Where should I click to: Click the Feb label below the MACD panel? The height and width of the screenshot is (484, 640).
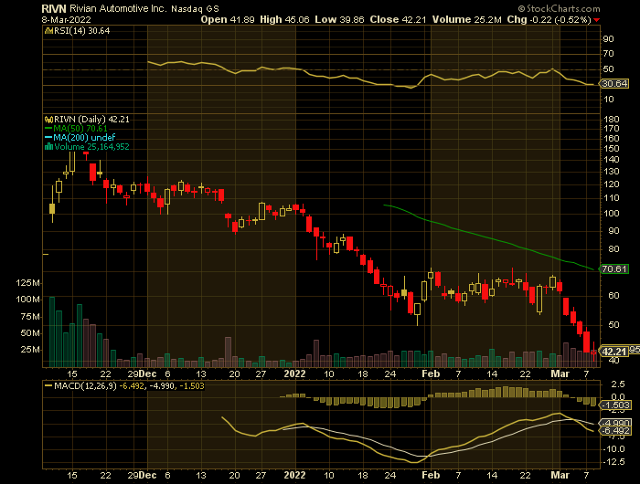(x=428, y=476)
